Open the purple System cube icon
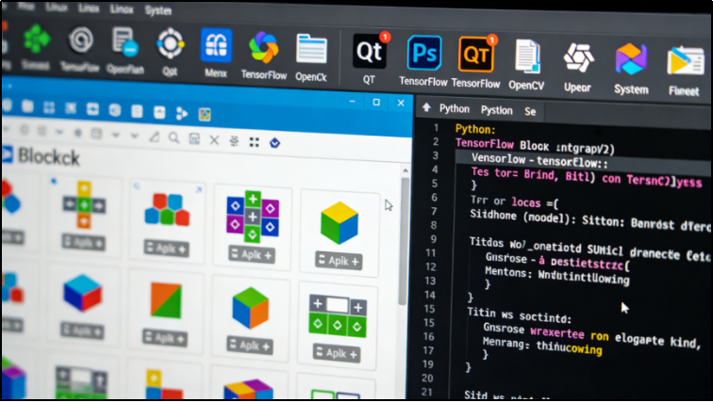This screenshot has height=402, width=713. [x=631, y=59]
